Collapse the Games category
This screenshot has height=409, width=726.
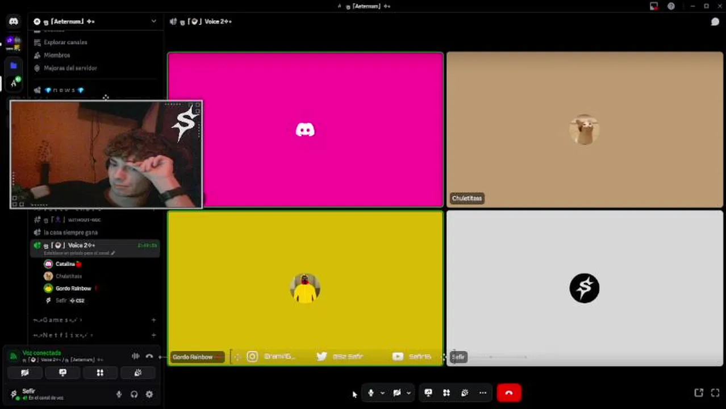pyautogui.click(x=57, y=320)
